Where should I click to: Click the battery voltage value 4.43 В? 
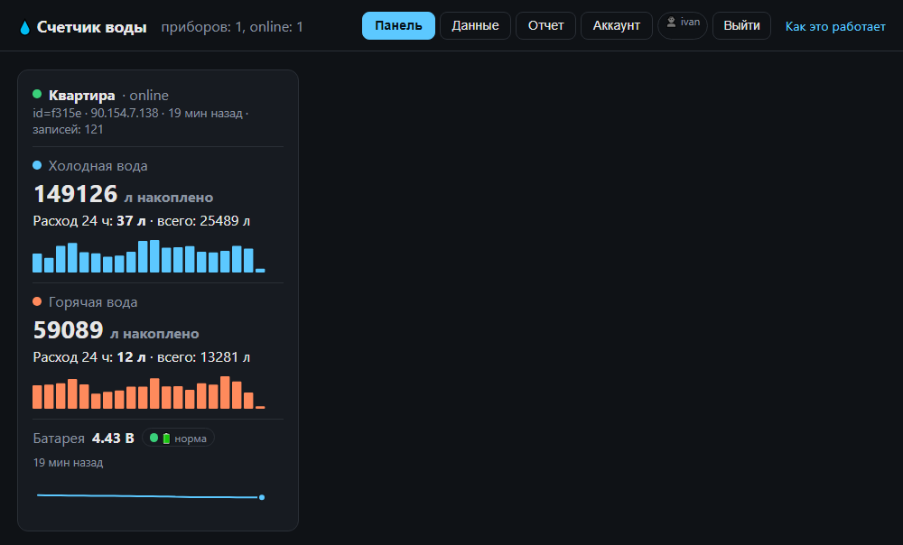click(113, 439)
